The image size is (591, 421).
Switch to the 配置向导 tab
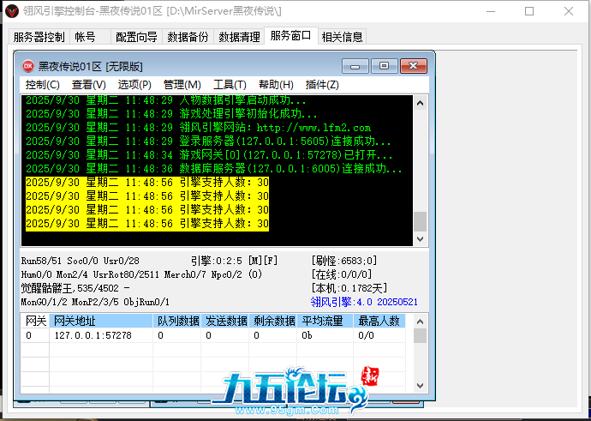[x=136, y=37]
